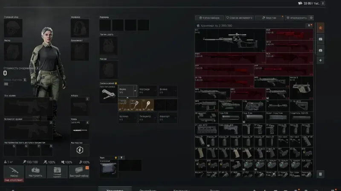Screen dimensions: 341x191
Task: Select the АК-74Н rifle in the stash
Action: point(224,82)
